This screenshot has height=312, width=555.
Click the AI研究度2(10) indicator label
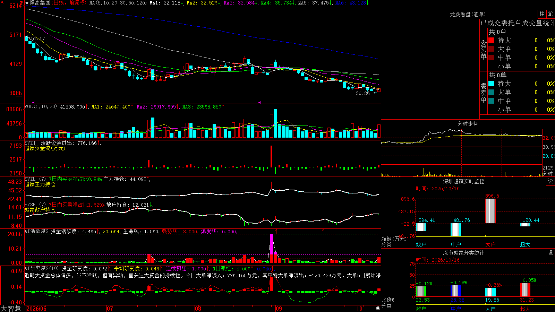(42, 268)
